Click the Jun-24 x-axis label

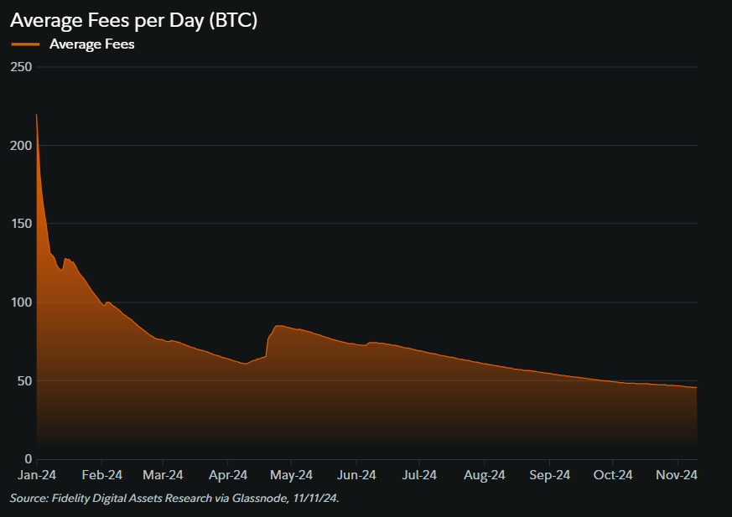356,475
